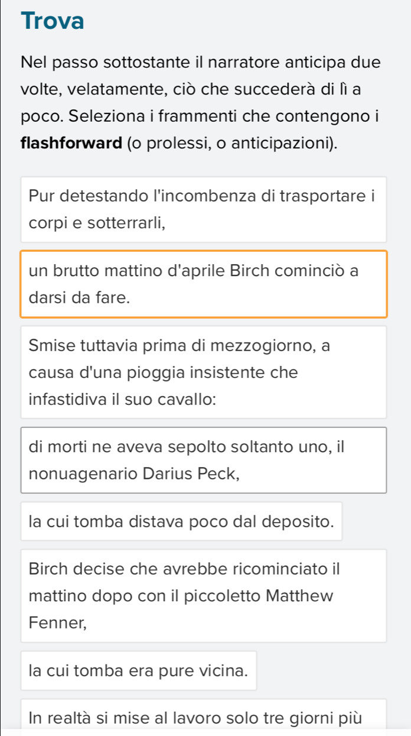Deselect the highlighted "un brutto mattino d'aprile" fragment

tap(204, 284)
